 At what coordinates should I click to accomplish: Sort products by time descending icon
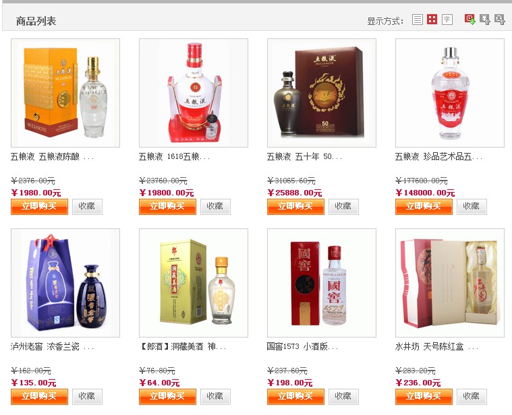pos(470,20)
